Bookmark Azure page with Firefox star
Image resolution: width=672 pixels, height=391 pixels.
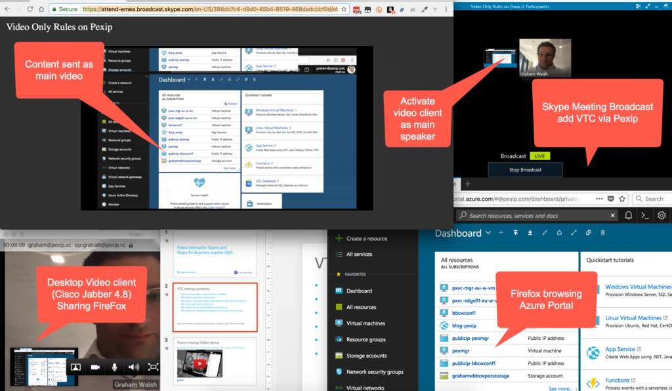(622, 199)
